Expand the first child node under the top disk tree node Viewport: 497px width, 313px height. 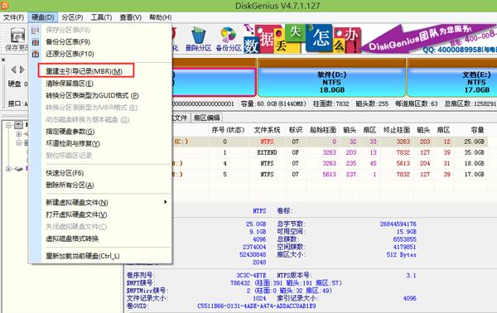coord(19,134)
